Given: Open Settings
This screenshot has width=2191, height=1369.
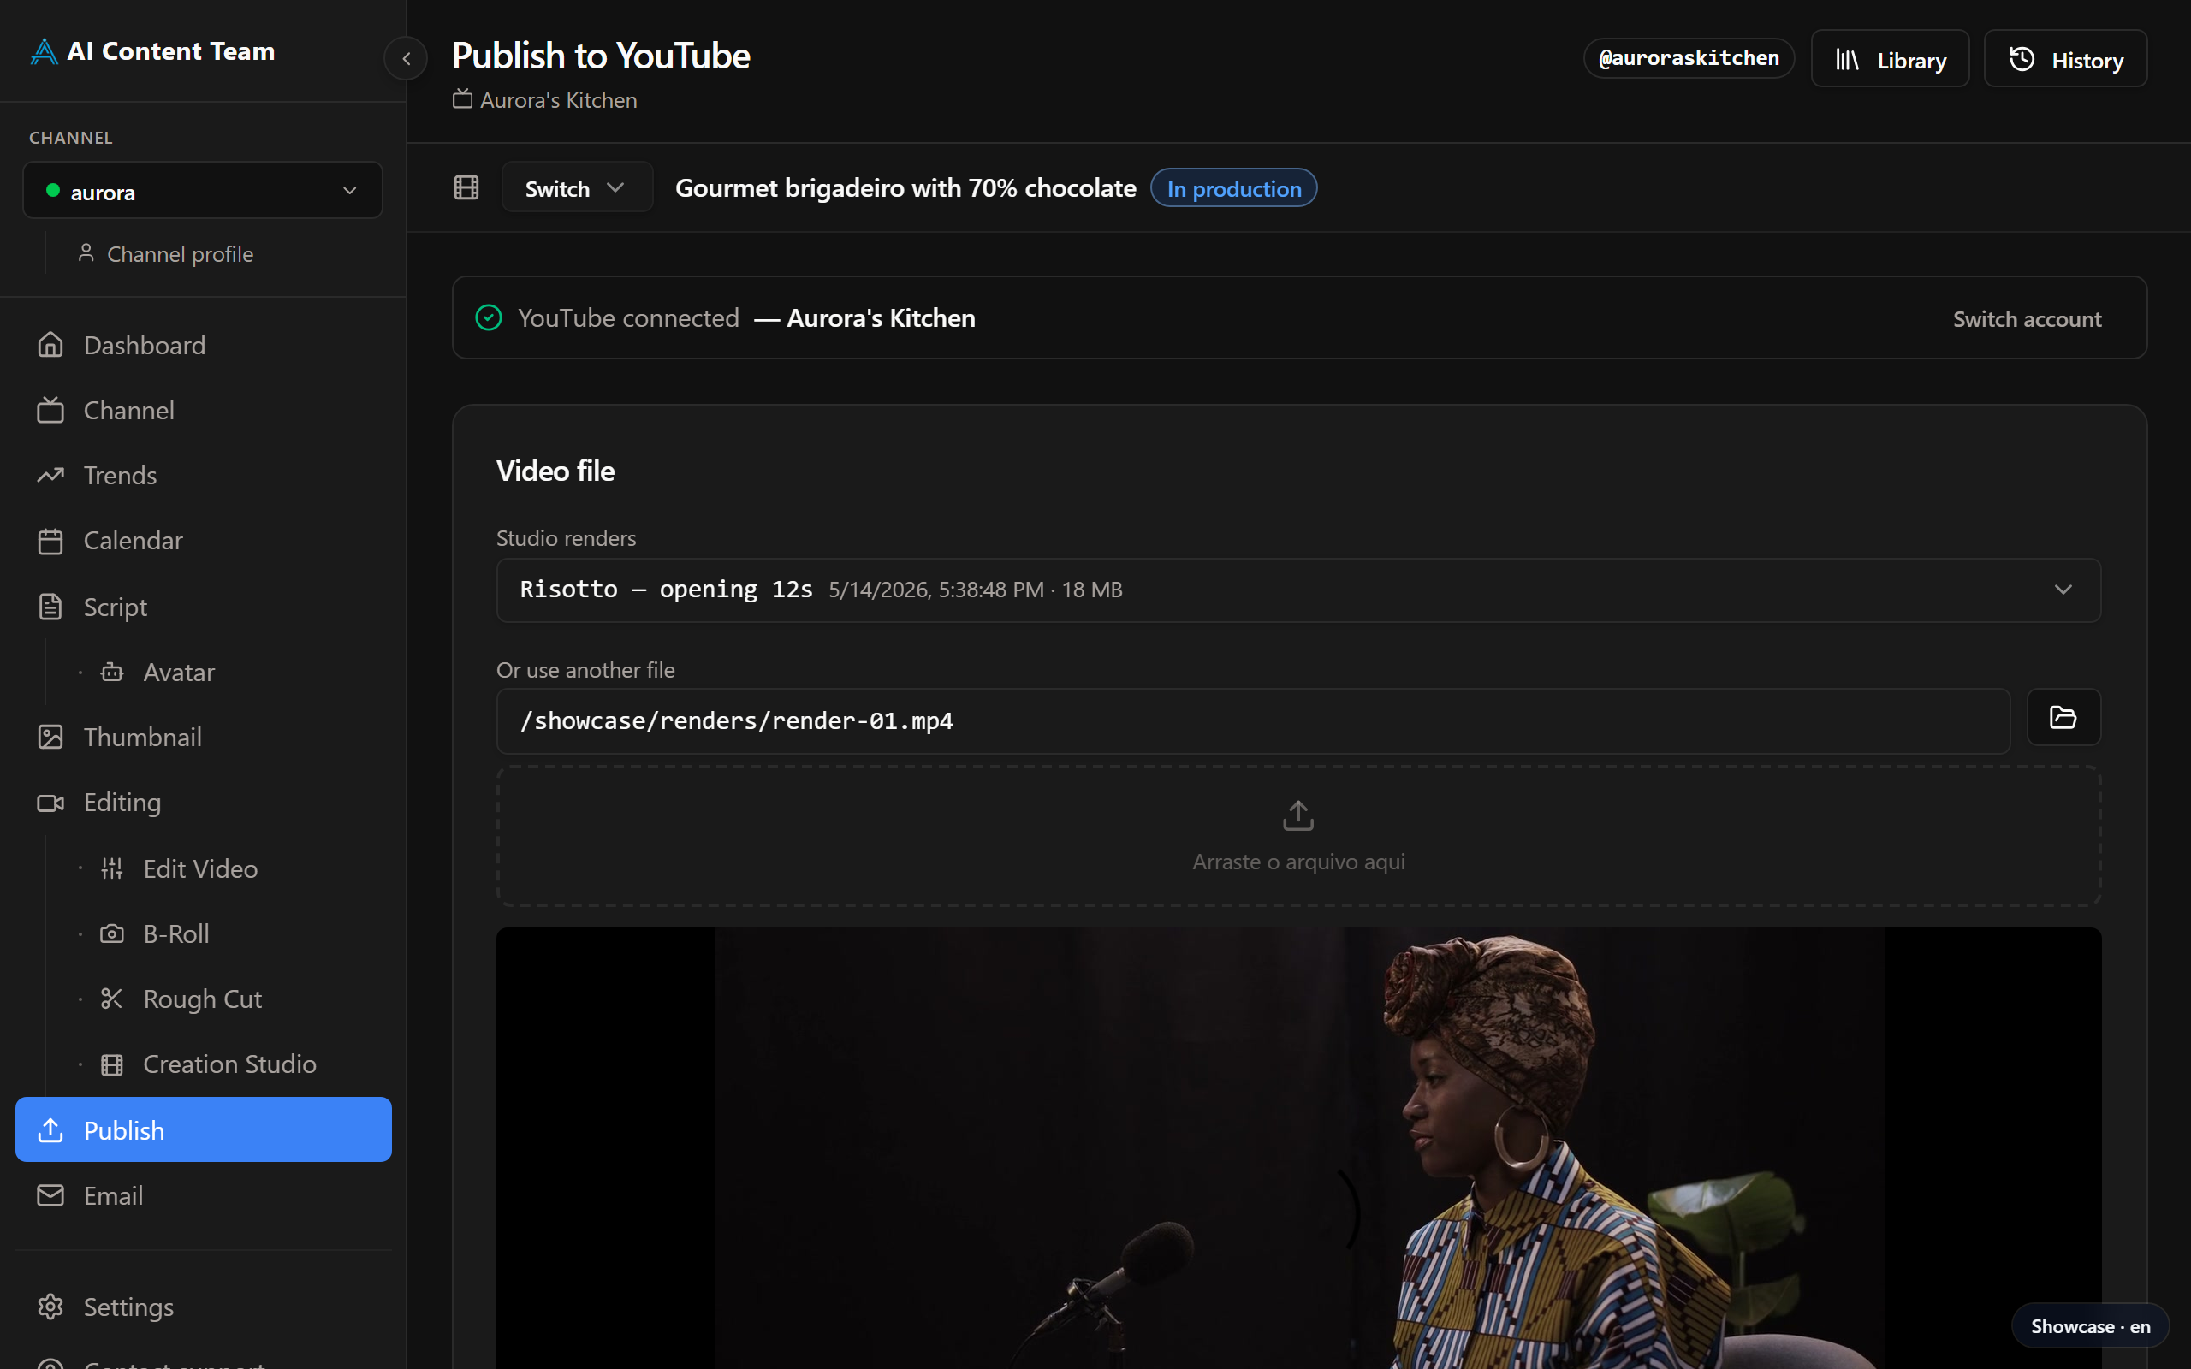Looking at the screenshot, I should (203, 1307).
